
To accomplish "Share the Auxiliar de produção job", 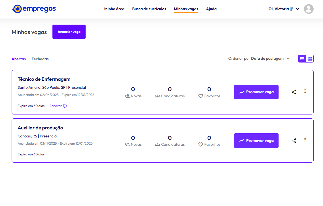I will 294,140.
